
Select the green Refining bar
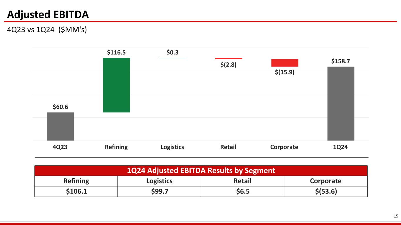click(116, 85)
